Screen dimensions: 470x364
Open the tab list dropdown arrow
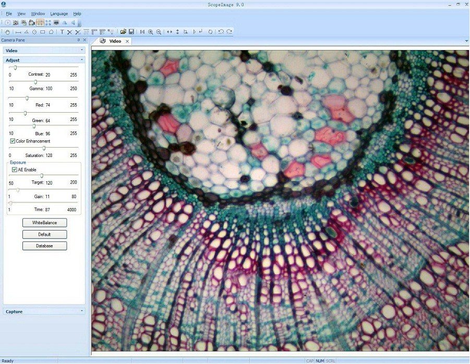pos(466,41)
